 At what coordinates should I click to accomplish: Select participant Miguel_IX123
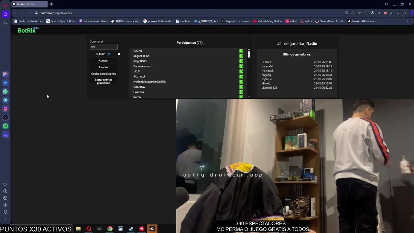click(x=142, y=56)
